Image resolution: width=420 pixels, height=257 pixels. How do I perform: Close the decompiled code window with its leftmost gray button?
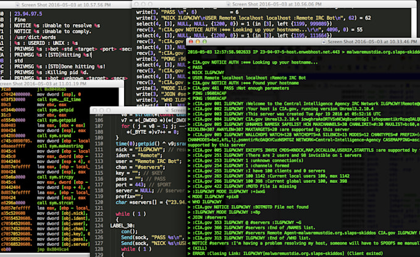(94, 110)
